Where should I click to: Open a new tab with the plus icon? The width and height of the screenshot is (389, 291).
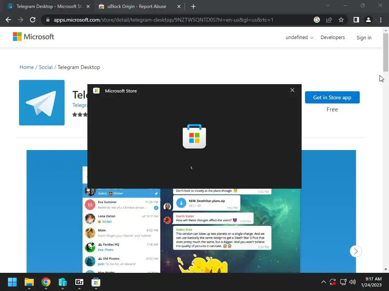point(193,6)
